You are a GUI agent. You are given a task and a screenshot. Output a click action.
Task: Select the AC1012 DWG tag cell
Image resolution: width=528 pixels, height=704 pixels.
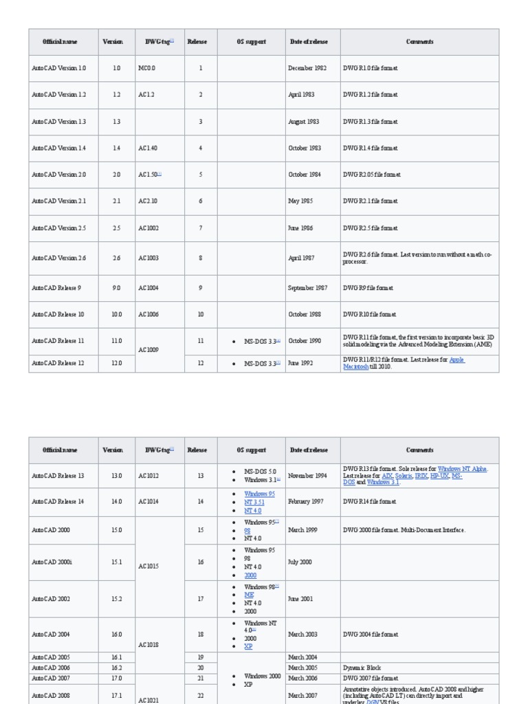click(x=148, y=476)
